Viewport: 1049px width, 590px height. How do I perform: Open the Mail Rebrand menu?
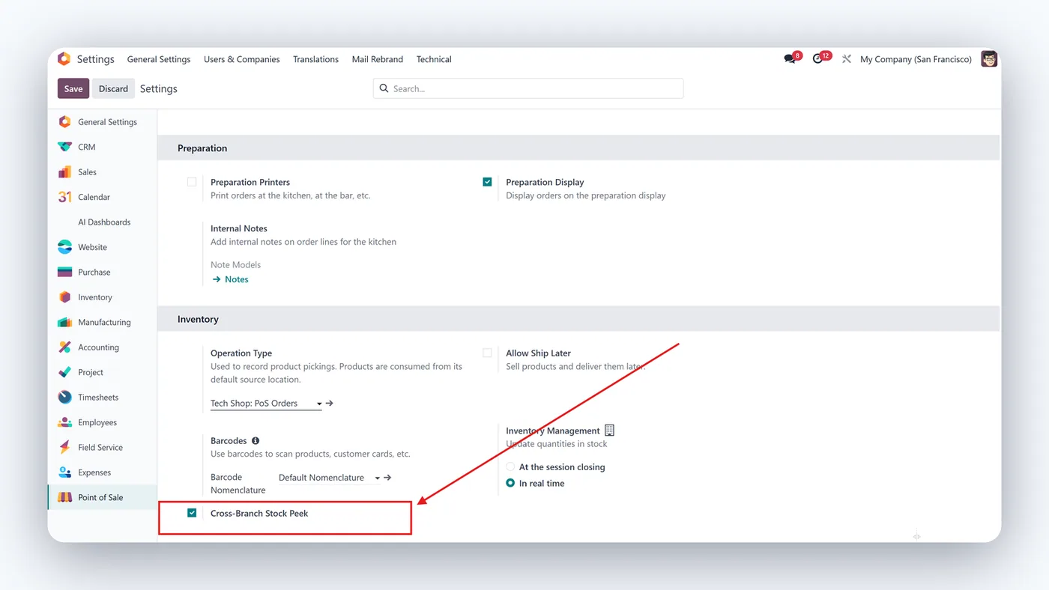click(x=378, y=59)
